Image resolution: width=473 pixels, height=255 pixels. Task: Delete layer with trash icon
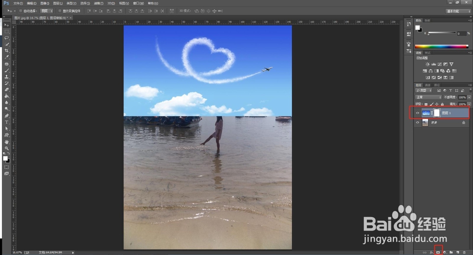point(464,252)
